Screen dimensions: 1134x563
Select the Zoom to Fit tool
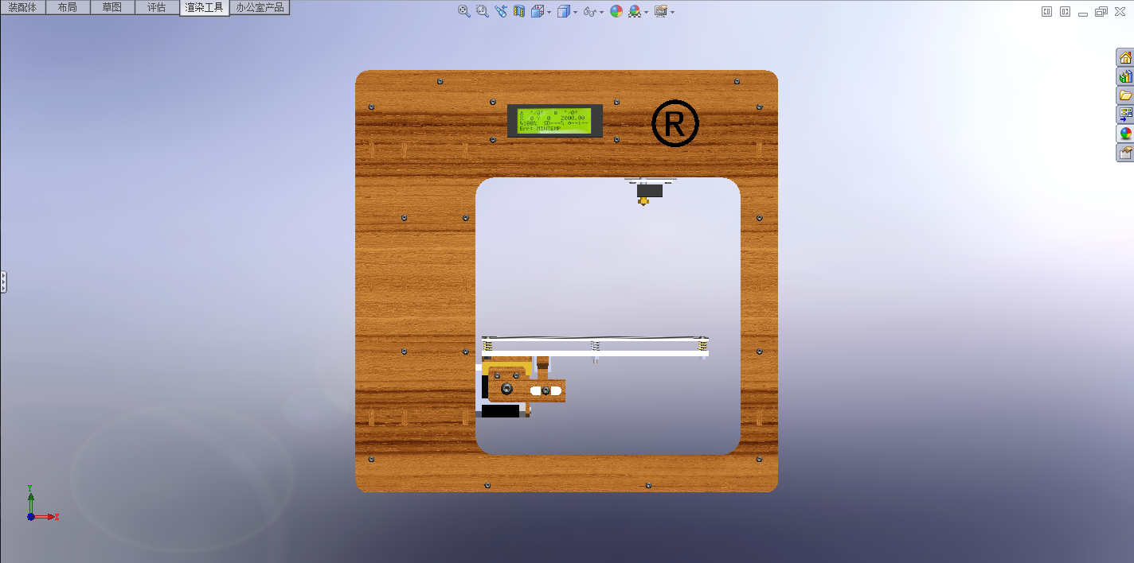[463, 11]
